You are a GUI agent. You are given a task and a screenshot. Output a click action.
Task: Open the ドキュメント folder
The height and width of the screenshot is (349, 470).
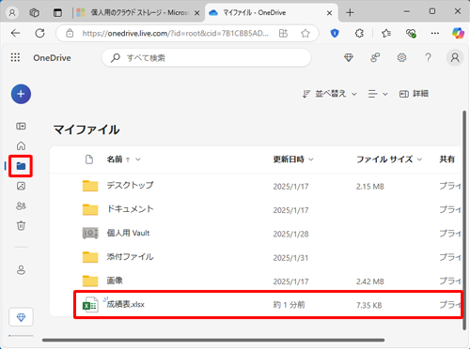click(x=130, y=209)
